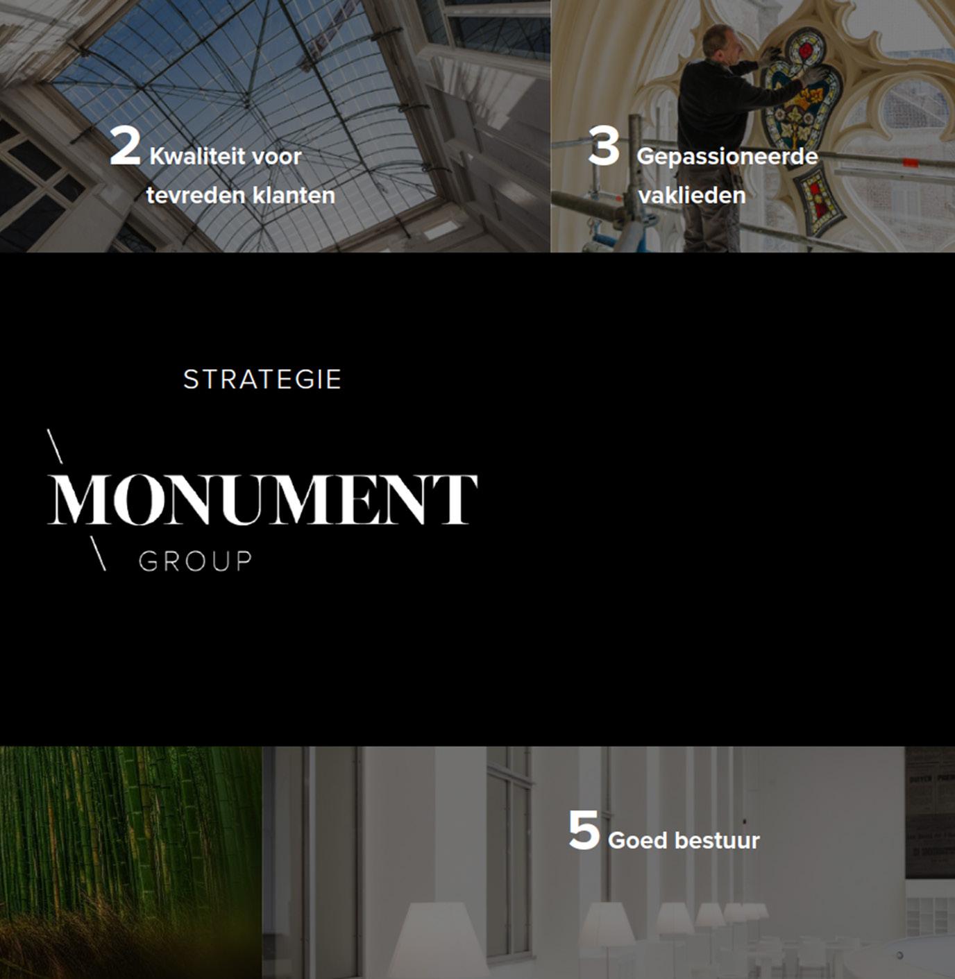Image resolution: width=955 pixels, height=979 pixels.
Task: Click the MONUMENT wordmark logo
Action: 262,499
